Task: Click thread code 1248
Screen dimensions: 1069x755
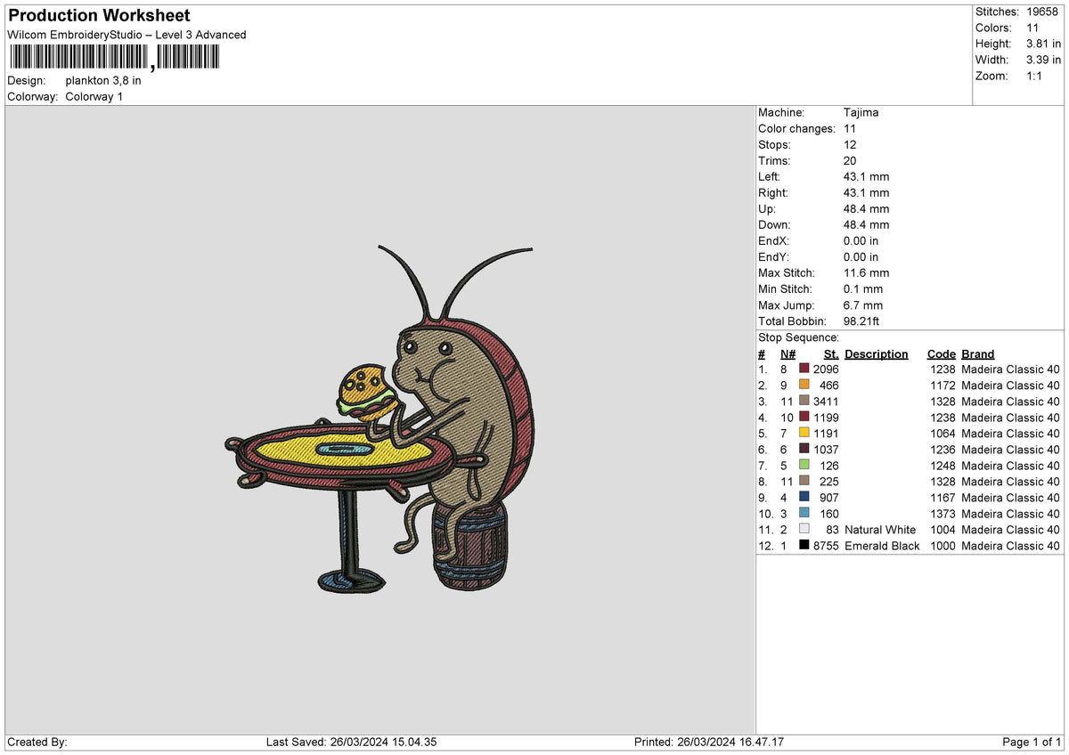Action: (942, 465)
